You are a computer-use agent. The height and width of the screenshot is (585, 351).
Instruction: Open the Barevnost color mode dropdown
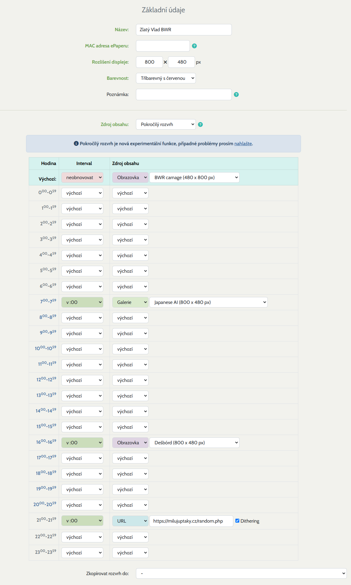click(x=166, y=78)
